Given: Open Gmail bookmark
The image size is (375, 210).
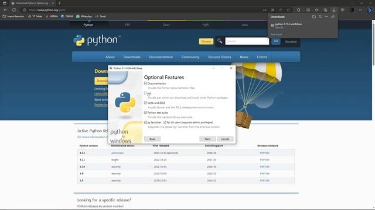Looking at the screenshot, I should tap(101, 16).
